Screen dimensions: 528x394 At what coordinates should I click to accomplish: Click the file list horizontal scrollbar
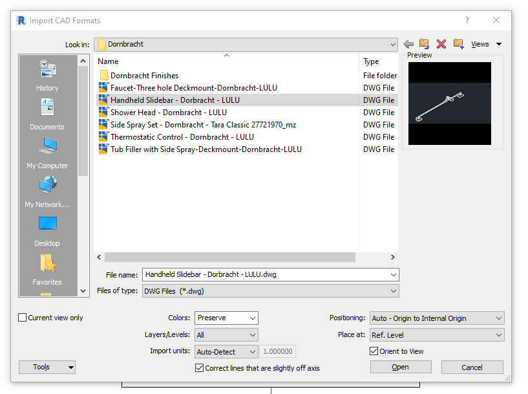[230, 257]
